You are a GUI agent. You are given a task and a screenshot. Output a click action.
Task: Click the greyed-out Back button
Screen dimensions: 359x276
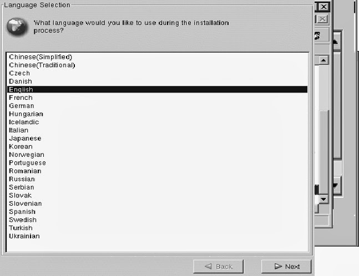[x=218, y=267]
